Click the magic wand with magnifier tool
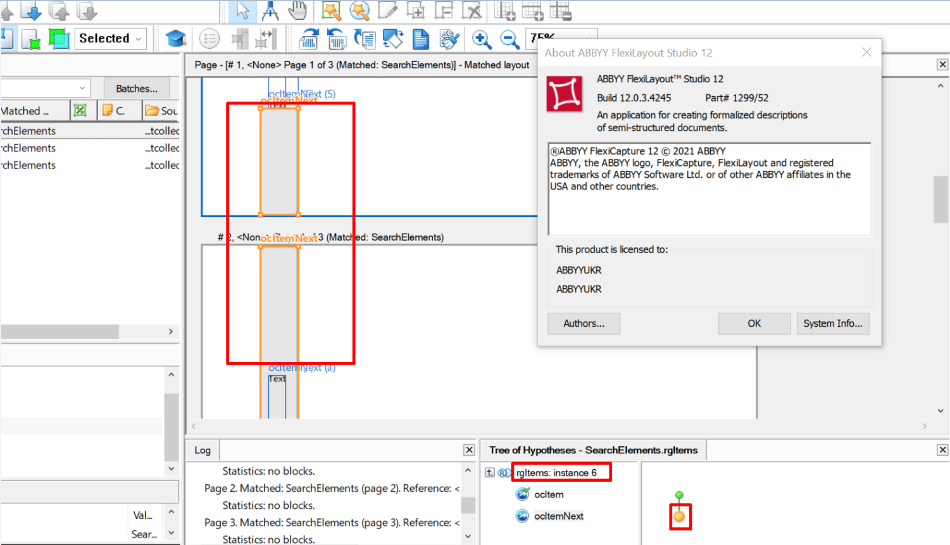The height and width of the screenshot is (545, 950). (359, 11)
